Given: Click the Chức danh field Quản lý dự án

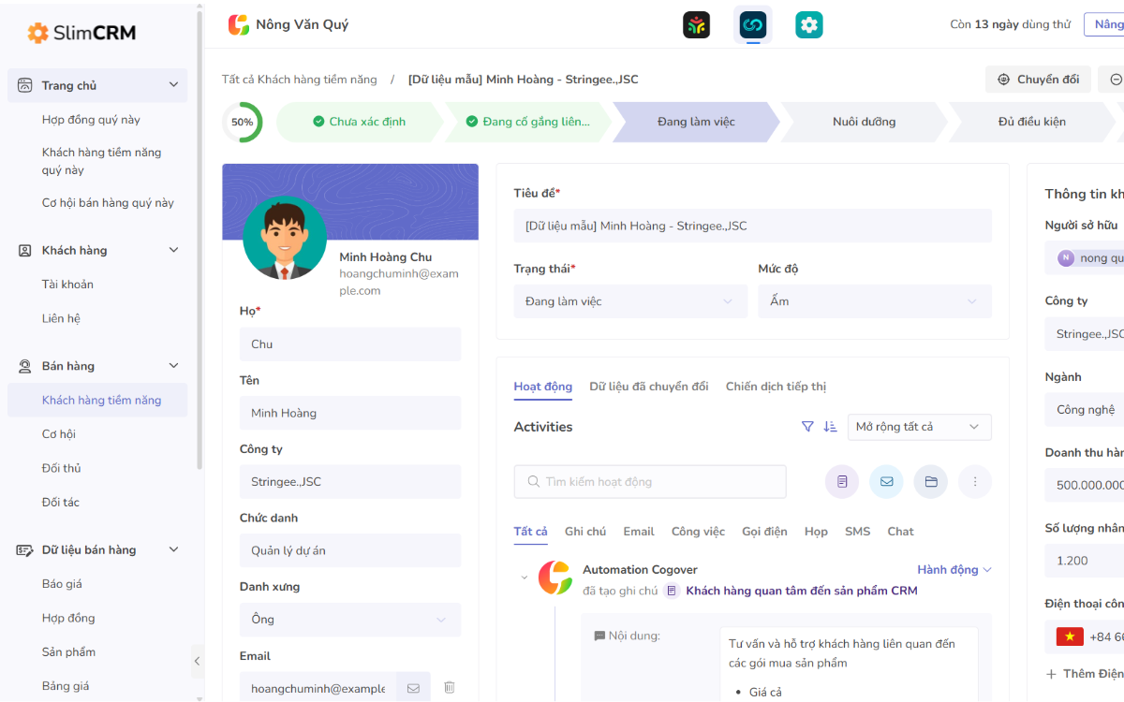Looking at the screenshot, I should 350,550.
